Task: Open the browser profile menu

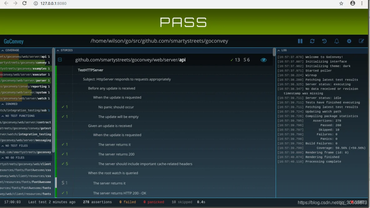Action: point(352,3)
